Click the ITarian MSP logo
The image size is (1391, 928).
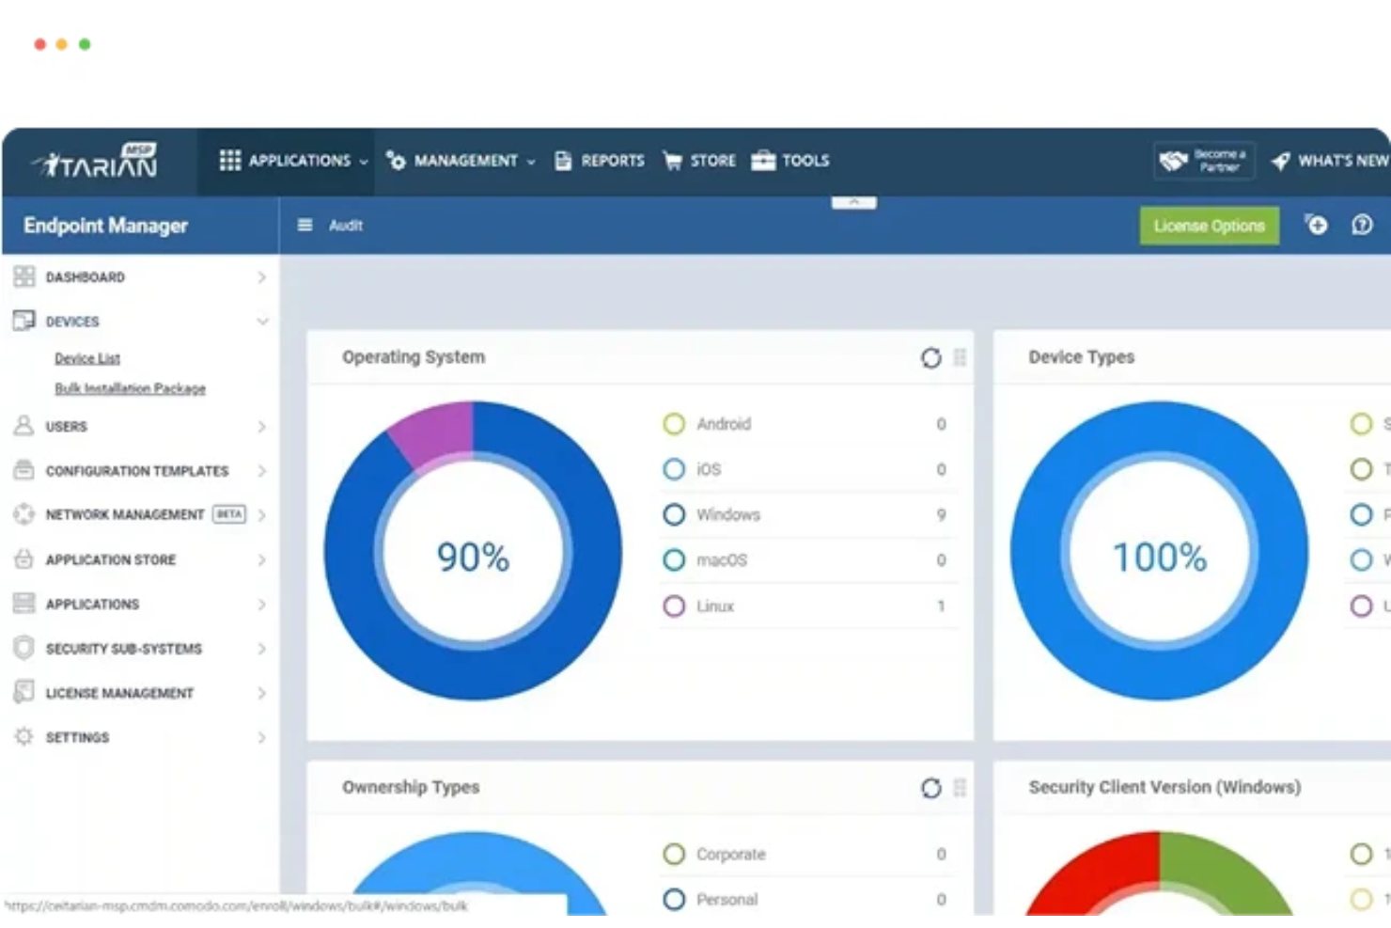click(92, 161)
